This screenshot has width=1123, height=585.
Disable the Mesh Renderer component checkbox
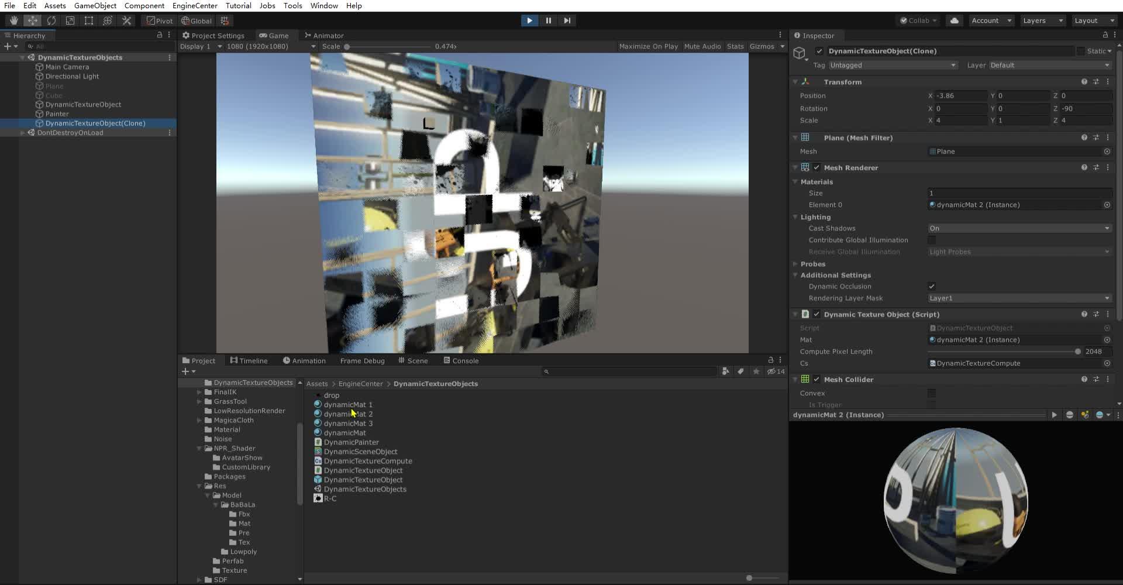[817, 167]
